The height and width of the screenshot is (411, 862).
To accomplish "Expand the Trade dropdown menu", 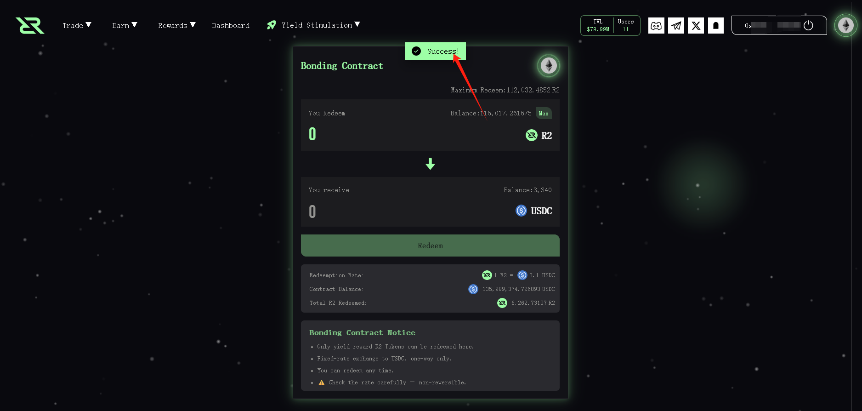I will click(x=77, y=25).
